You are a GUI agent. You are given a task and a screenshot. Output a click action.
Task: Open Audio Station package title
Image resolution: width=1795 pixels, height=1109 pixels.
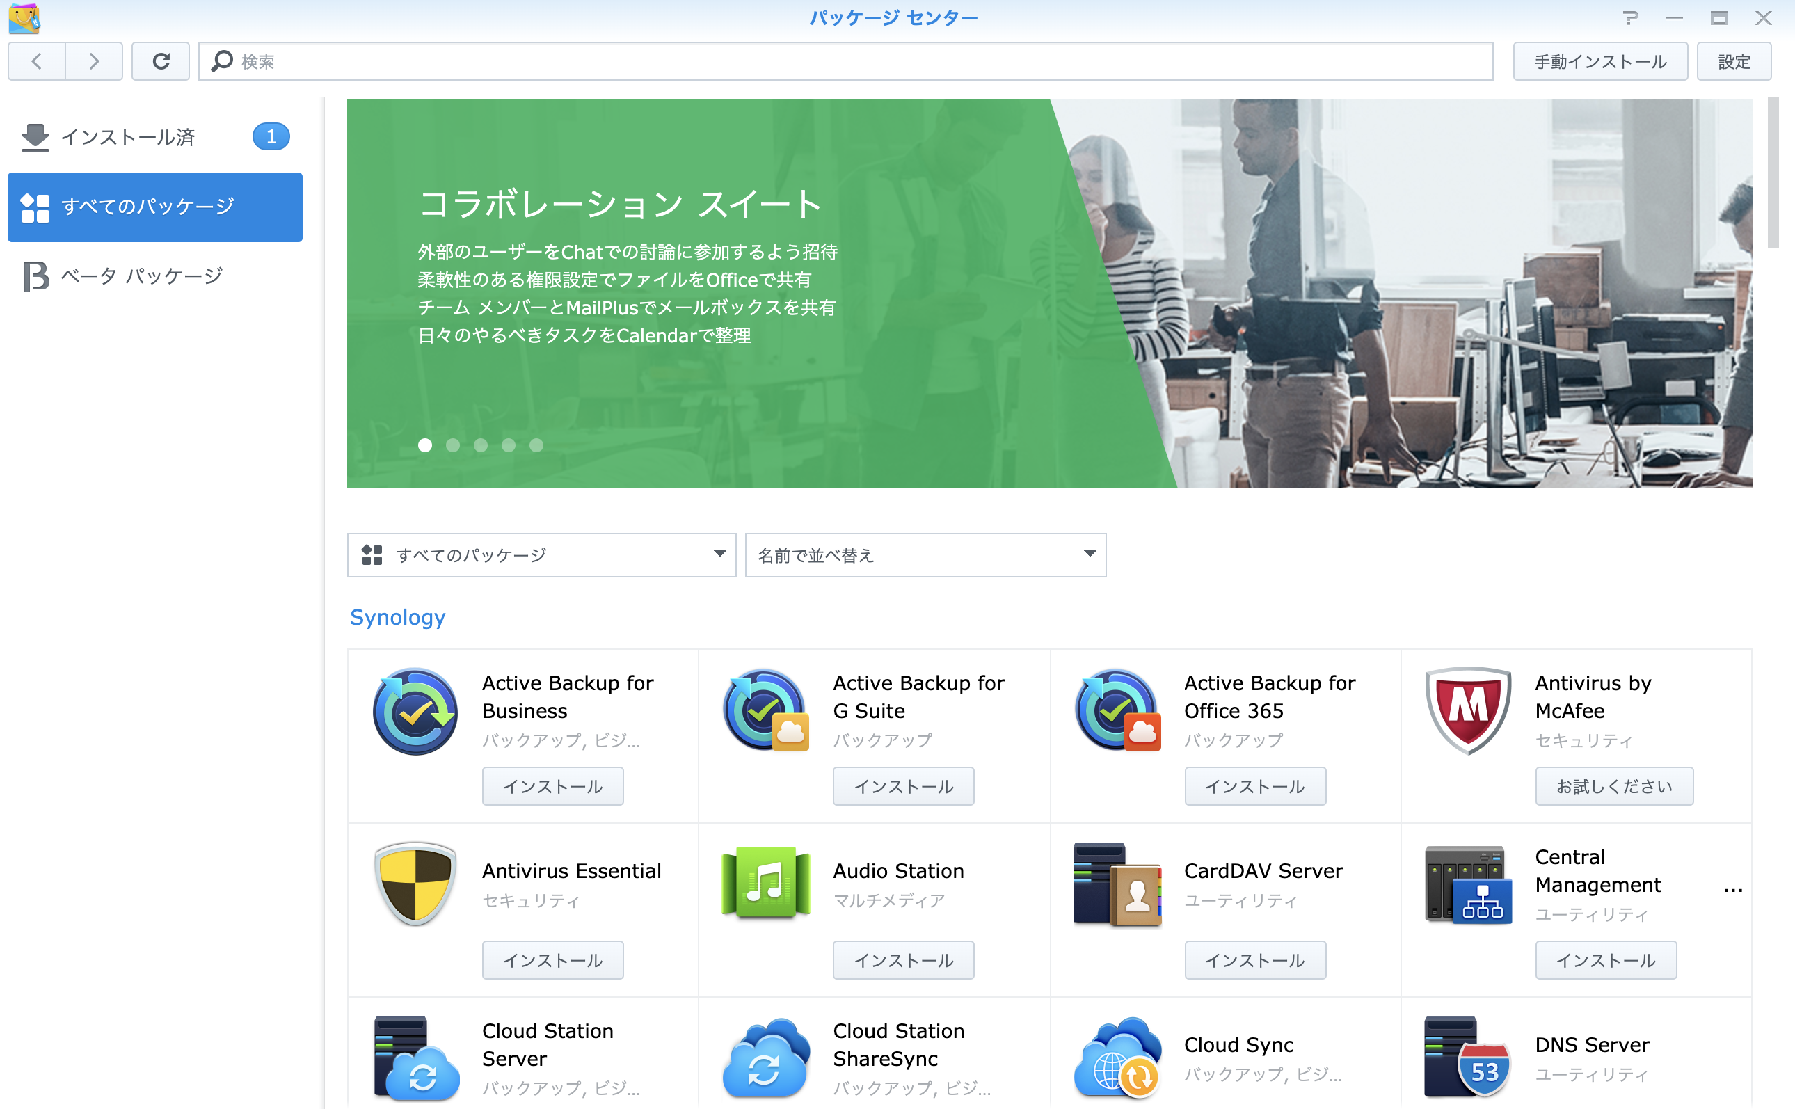[898, 870]
